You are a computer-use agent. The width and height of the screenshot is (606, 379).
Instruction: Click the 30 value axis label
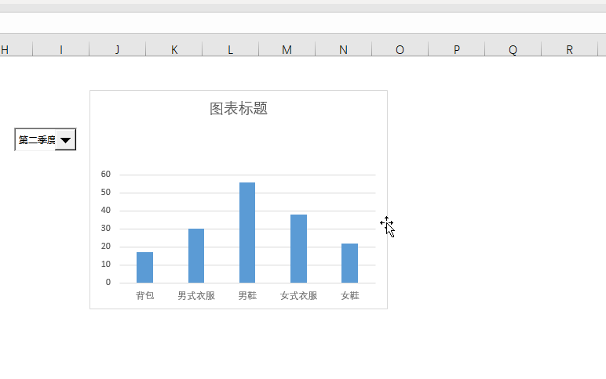click(106, 228)
